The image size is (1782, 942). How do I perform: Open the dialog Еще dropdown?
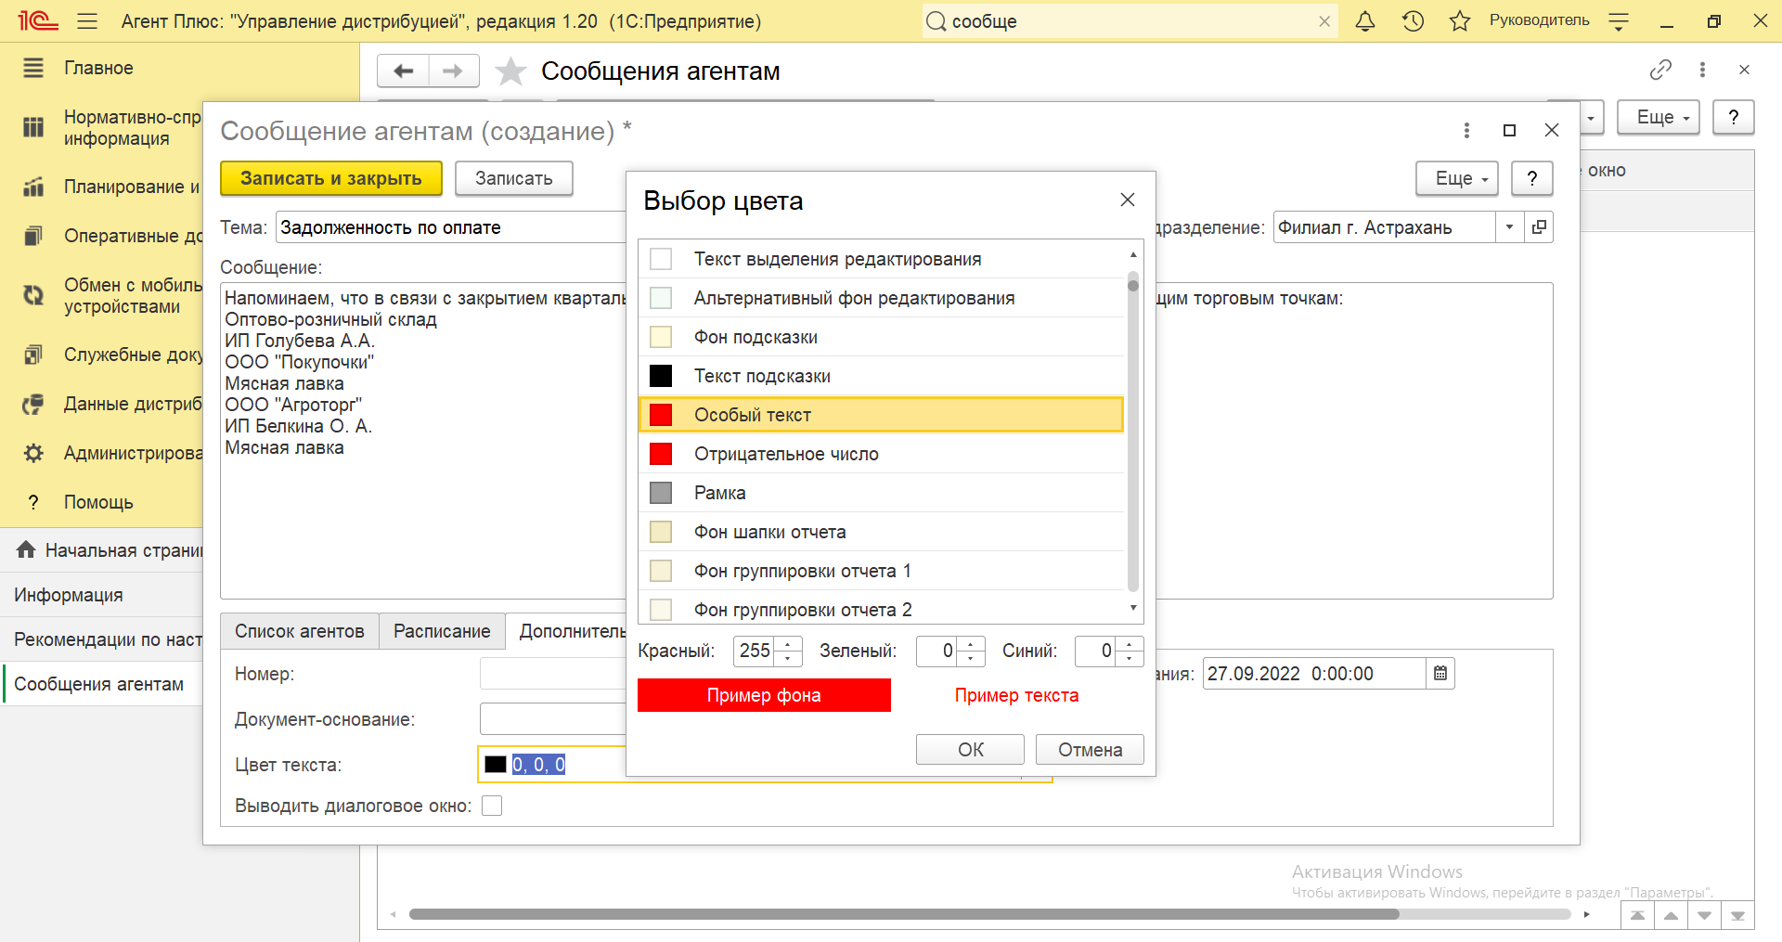point(1457,178)
